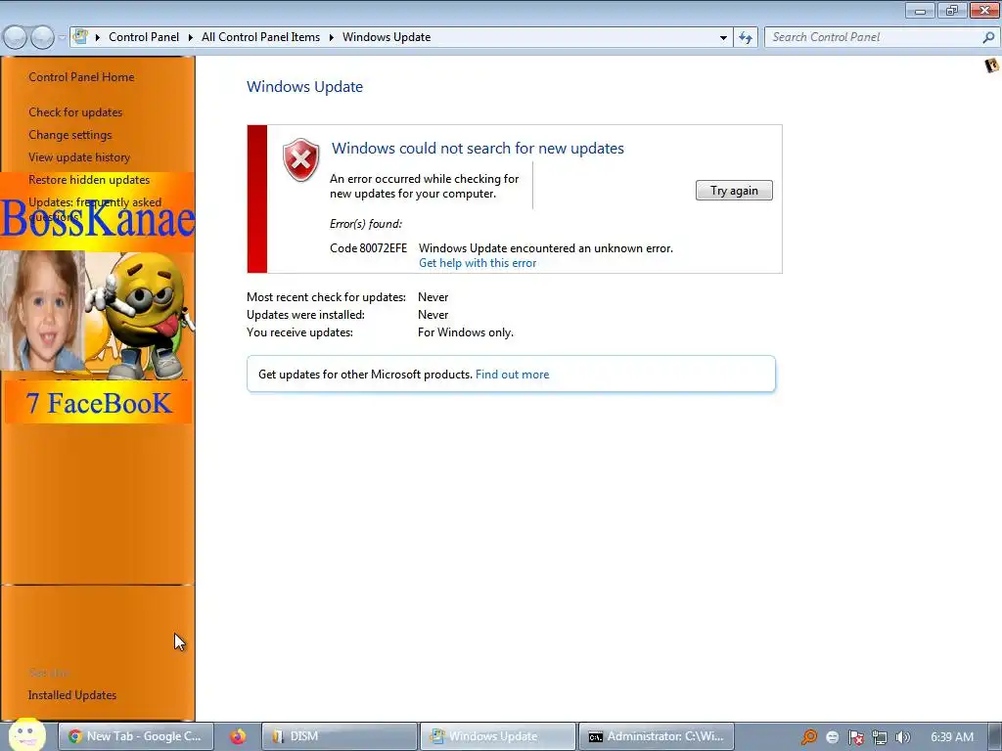Open recent pages dropdown beside Forward button
Image resolution: width=1002 pixels, height=751 pixels.
click(62, 38)
